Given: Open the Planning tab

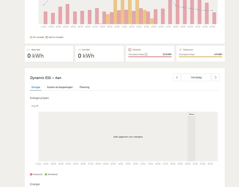Looking at the screenshot, I should [x=85, y=87].
